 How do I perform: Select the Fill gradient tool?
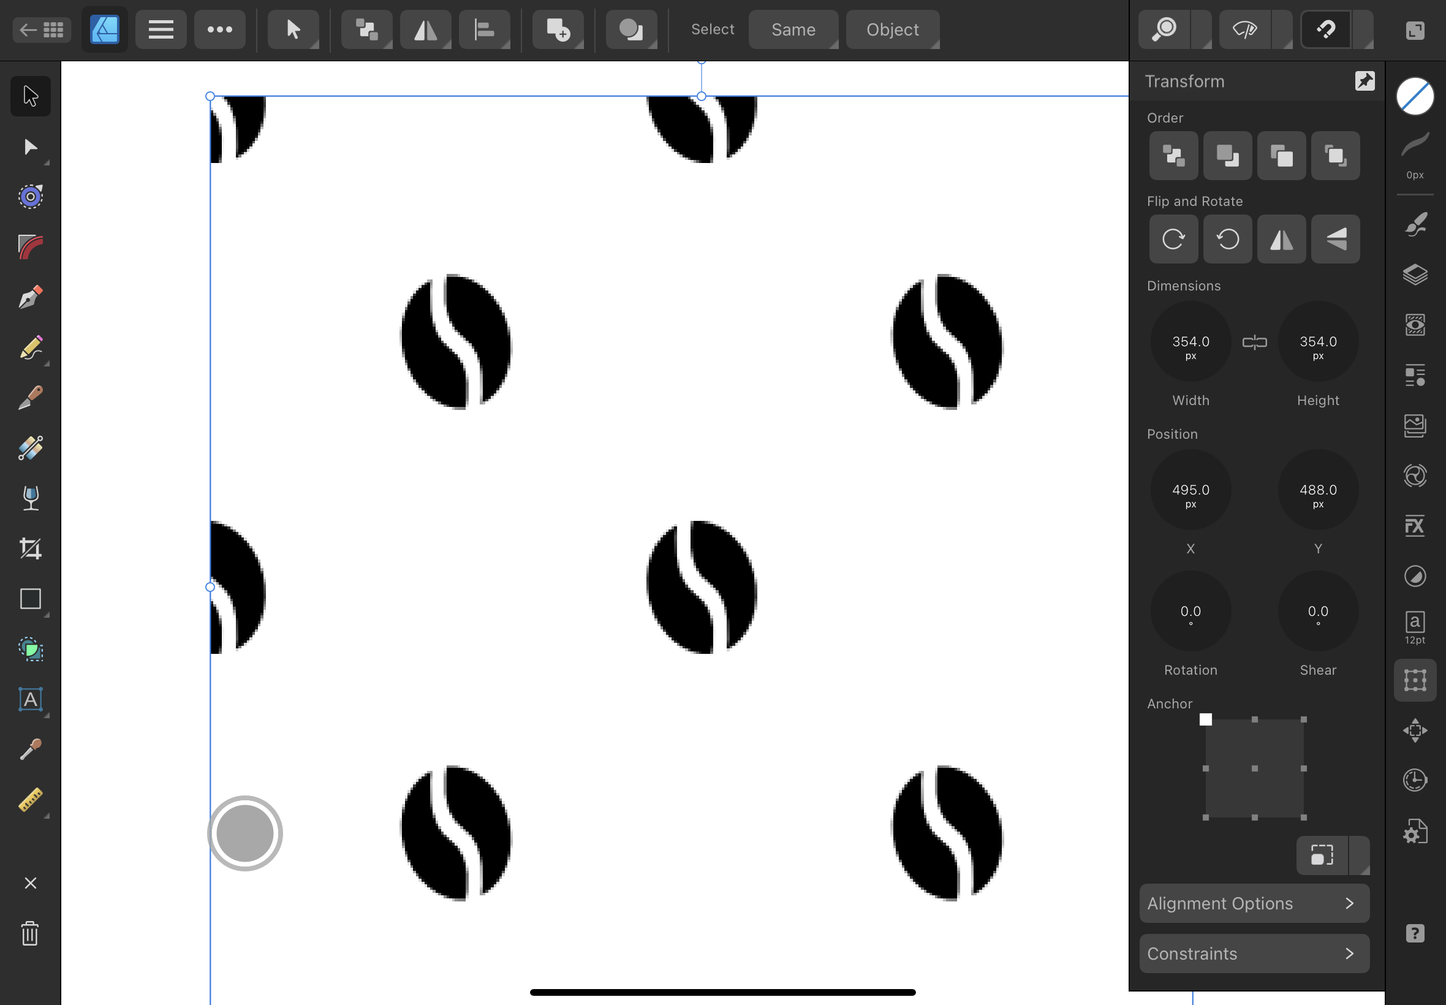[30, 449]
